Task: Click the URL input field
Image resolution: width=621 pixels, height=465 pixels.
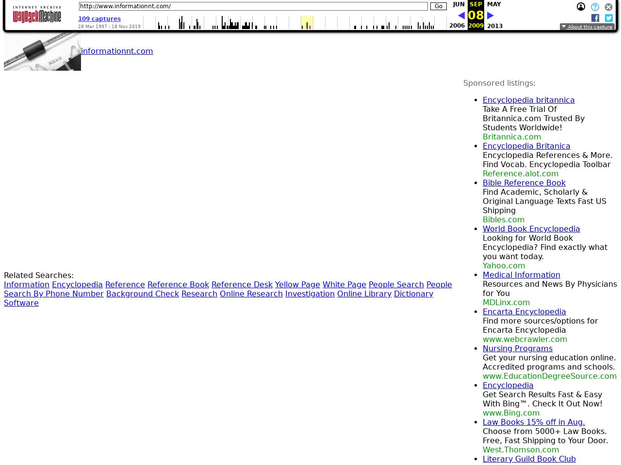Action: pos(253,6)
